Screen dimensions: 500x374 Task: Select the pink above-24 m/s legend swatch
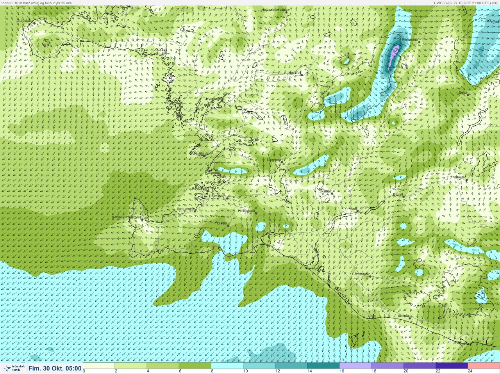click(x=484, y=366)
